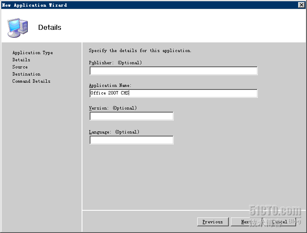Click the computer wizard icon
This screenshot has height=233, width=307.
click(x=18, y=28)
